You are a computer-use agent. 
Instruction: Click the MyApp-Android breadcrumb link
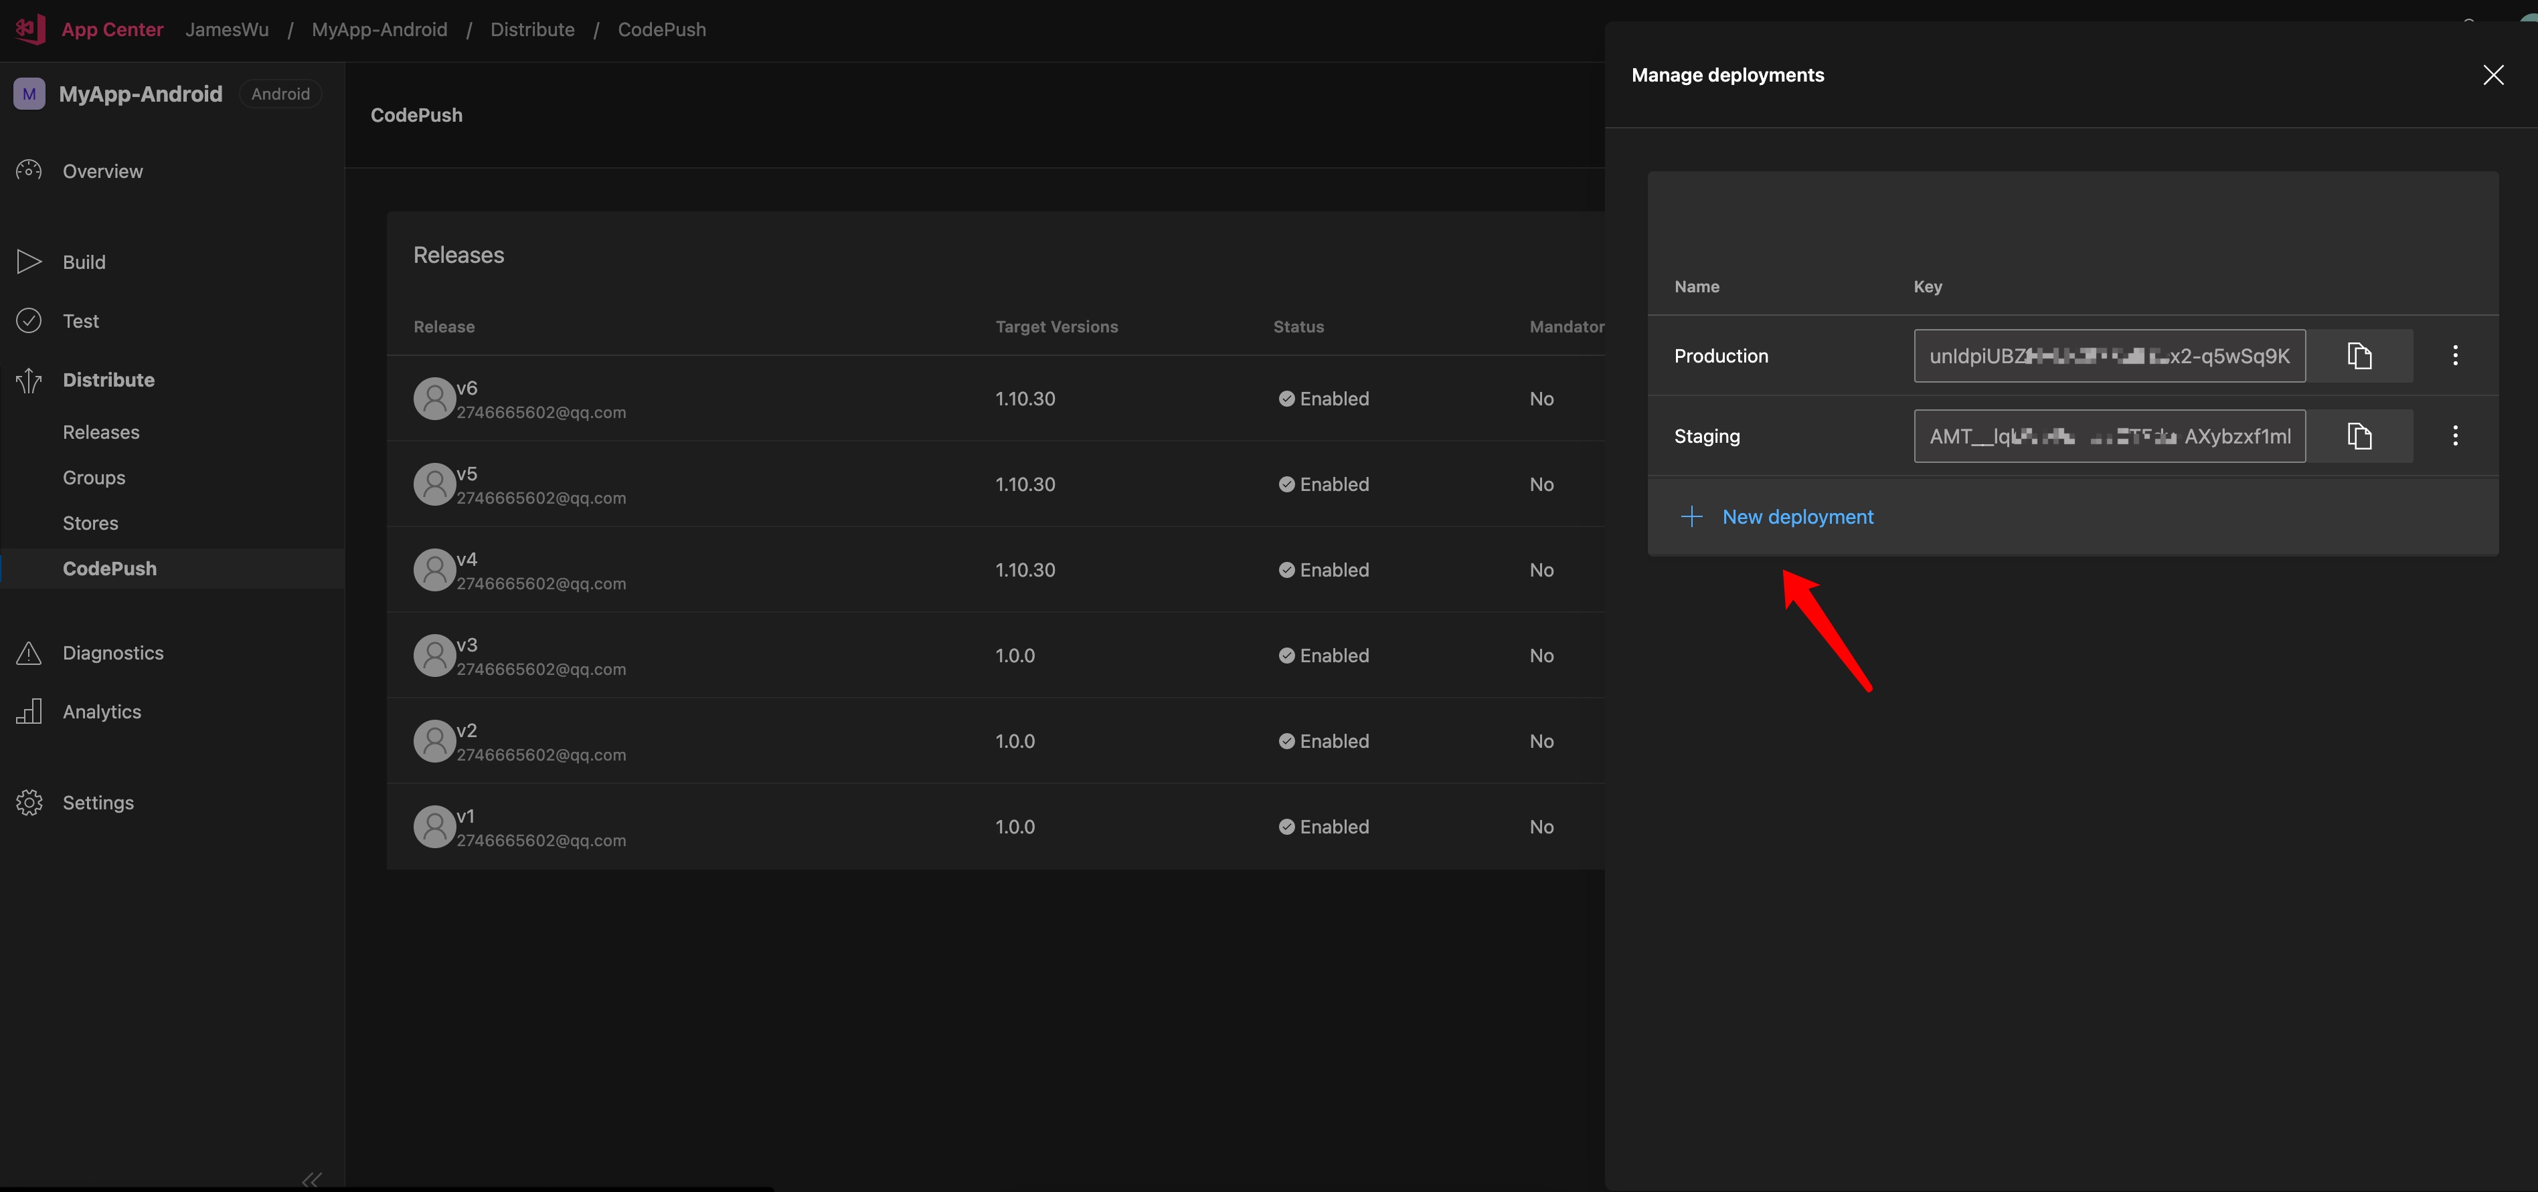coord(379,29)
